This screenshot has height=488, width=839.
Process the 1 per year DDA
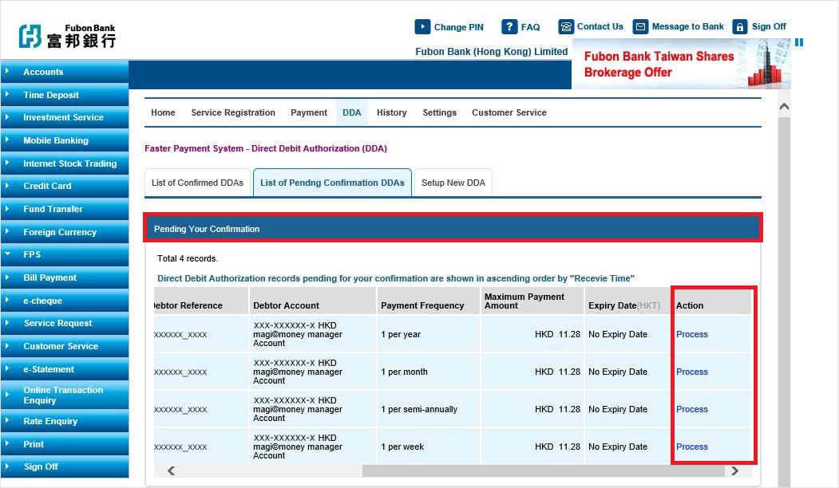click(x=692, y=334)
